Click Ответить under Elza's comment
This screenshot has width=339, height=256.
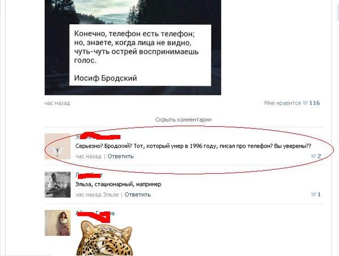pos(120,156)
